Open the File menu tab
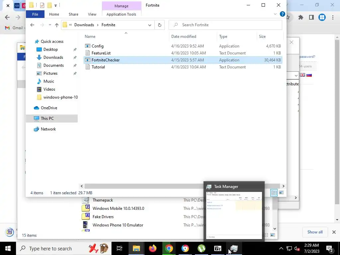This screenshot has height=255, width=340. (x=35, y=14)
